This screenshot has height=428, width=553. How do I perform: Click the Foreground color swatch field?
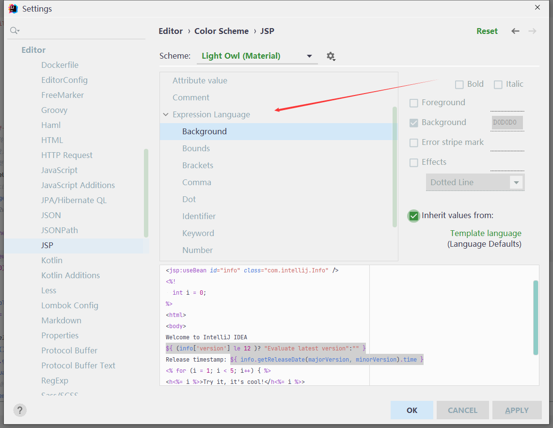coord(507,103)
